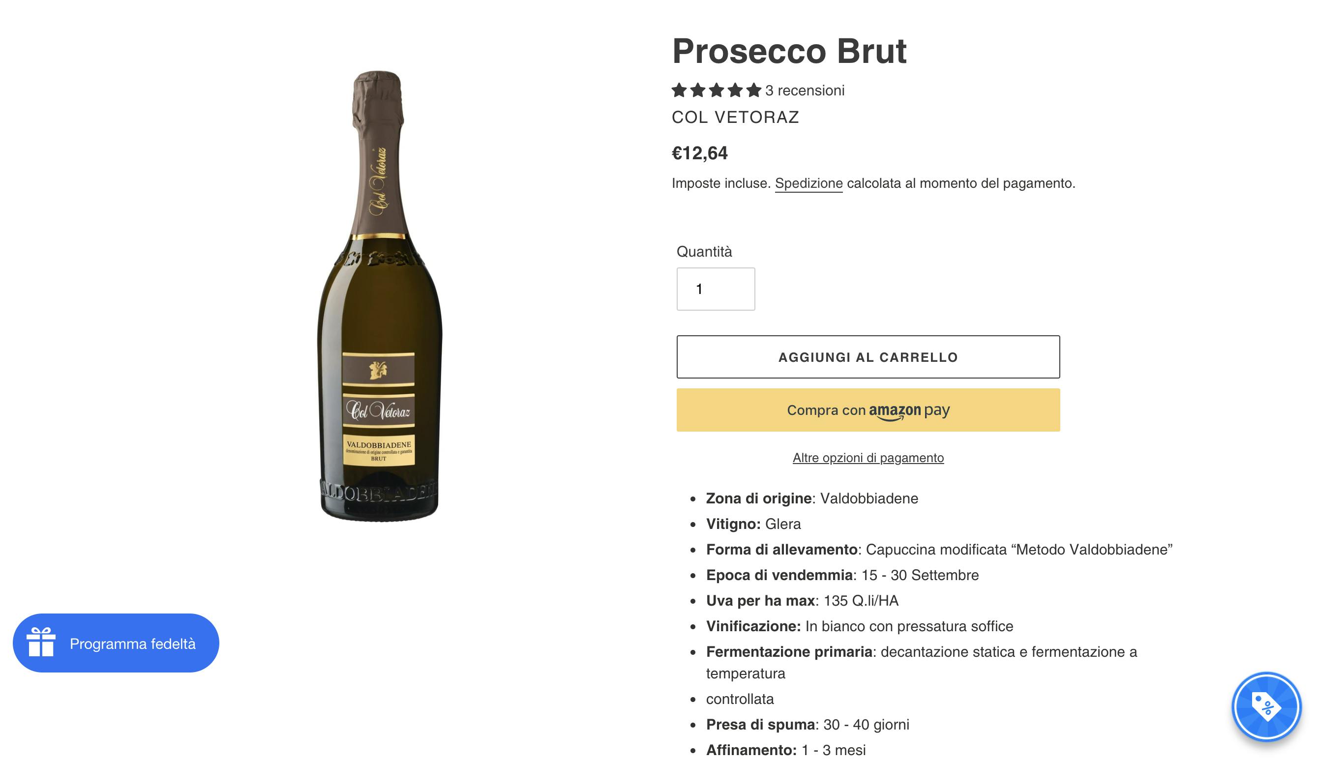
Task: Click the Prosecco Brut product title
Action: [789, 51]
